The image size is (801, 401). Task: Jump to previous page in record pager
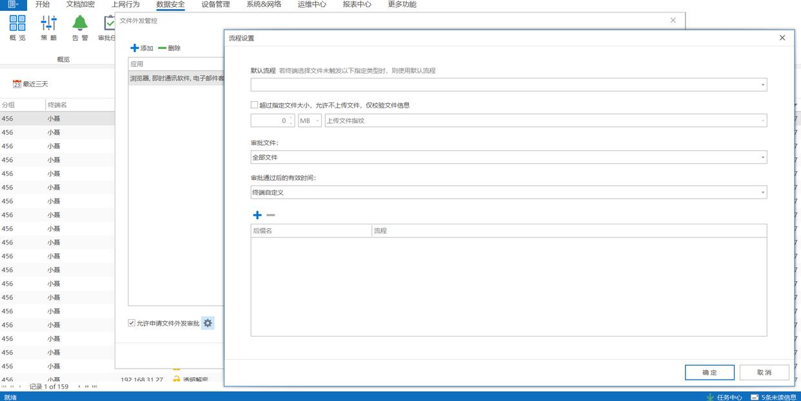[x=12, y=387]
